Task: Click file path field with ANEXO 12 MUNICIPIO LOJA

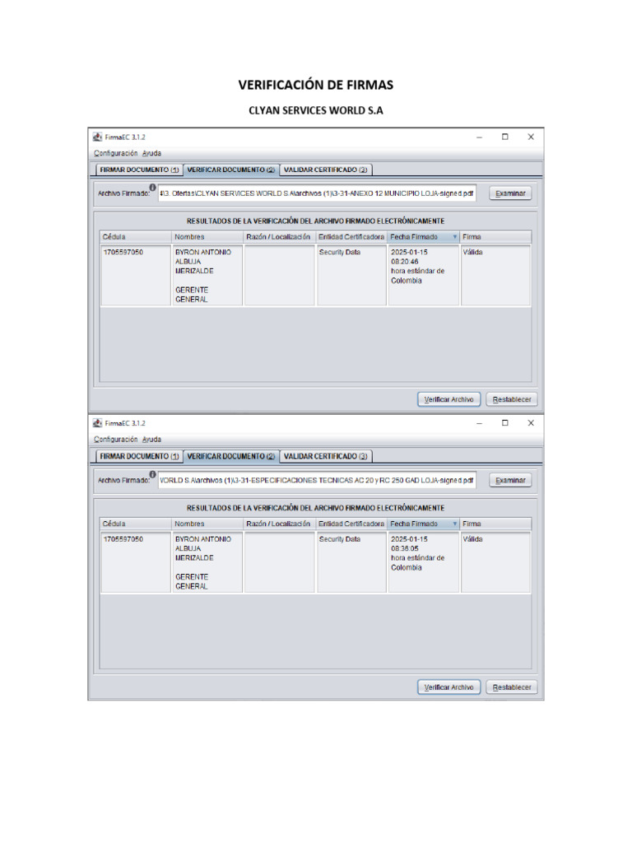Action: (317, 193)
